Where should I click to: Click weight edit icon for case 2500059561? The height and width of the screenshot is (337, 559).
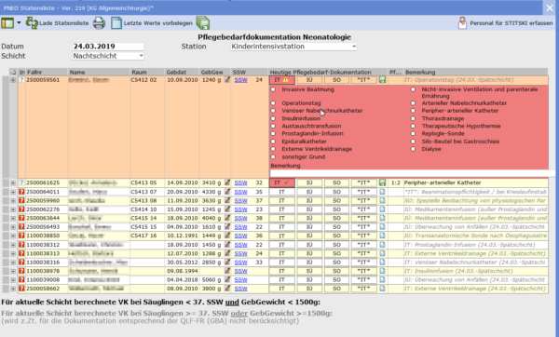point(227,80)
